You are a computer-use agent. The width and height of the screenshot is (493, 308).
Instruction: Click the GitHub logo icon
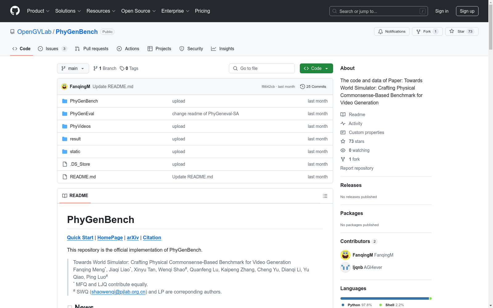tap(15, 11)
